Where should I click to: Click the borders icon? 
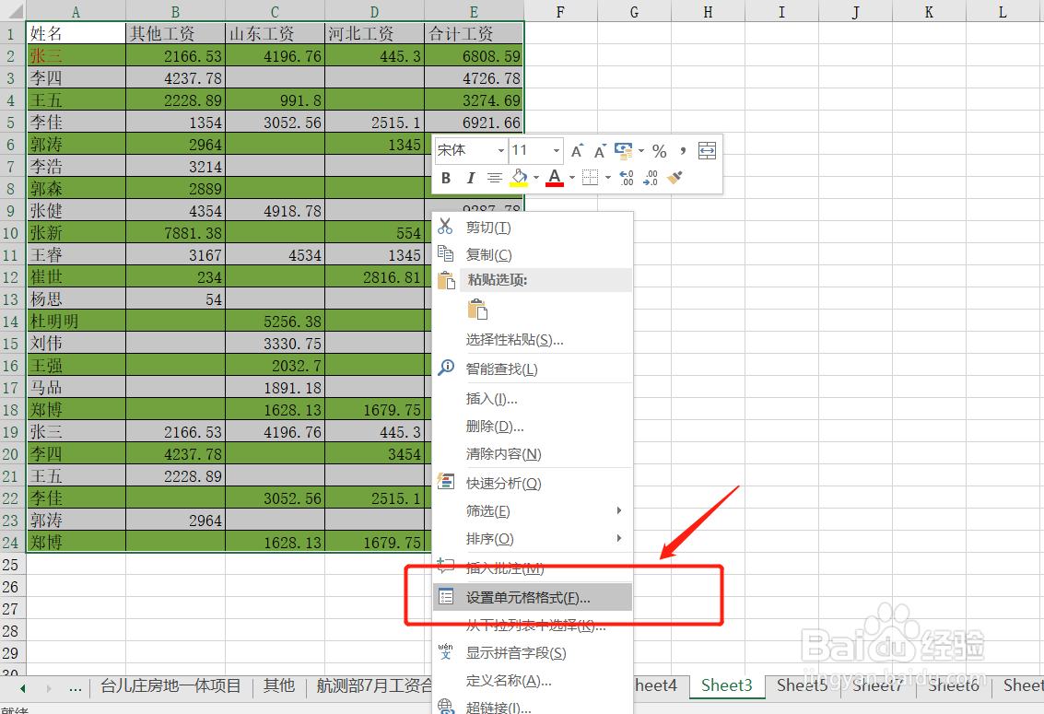point(590,177)
